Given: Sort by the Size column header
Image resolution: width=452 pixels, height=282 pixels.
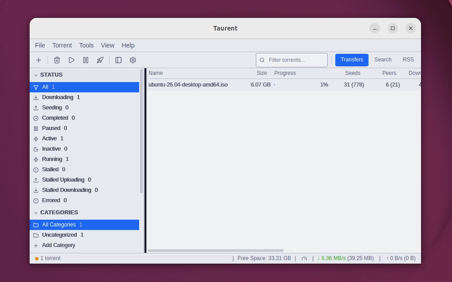Looking at the screenshot, I should point(262,73).
